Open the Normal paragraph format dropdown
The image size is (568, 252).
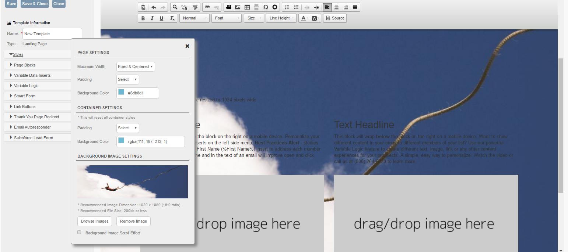(x=194, y=18)
